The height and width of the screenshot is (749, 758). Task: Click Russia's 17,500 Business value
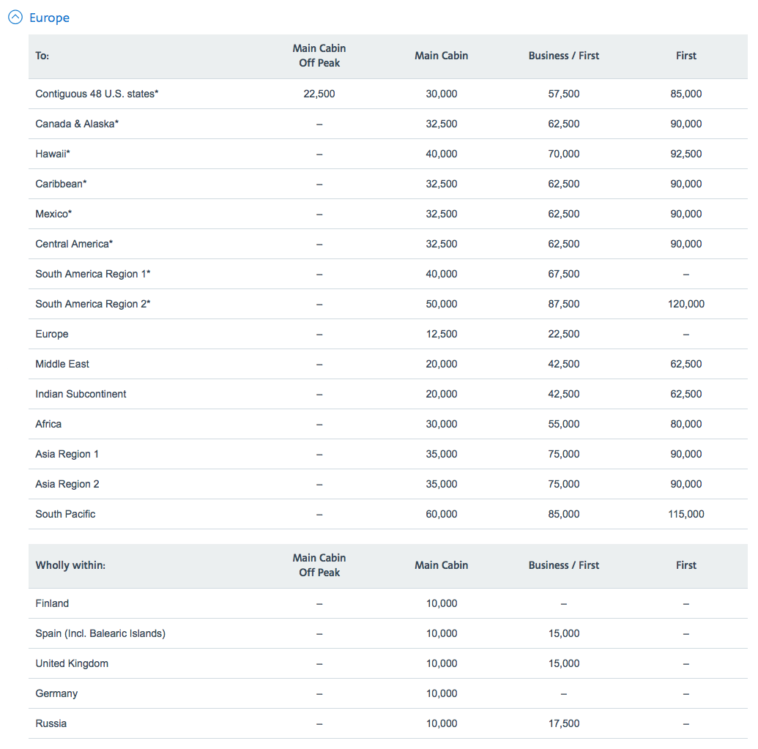pos(564,723)
